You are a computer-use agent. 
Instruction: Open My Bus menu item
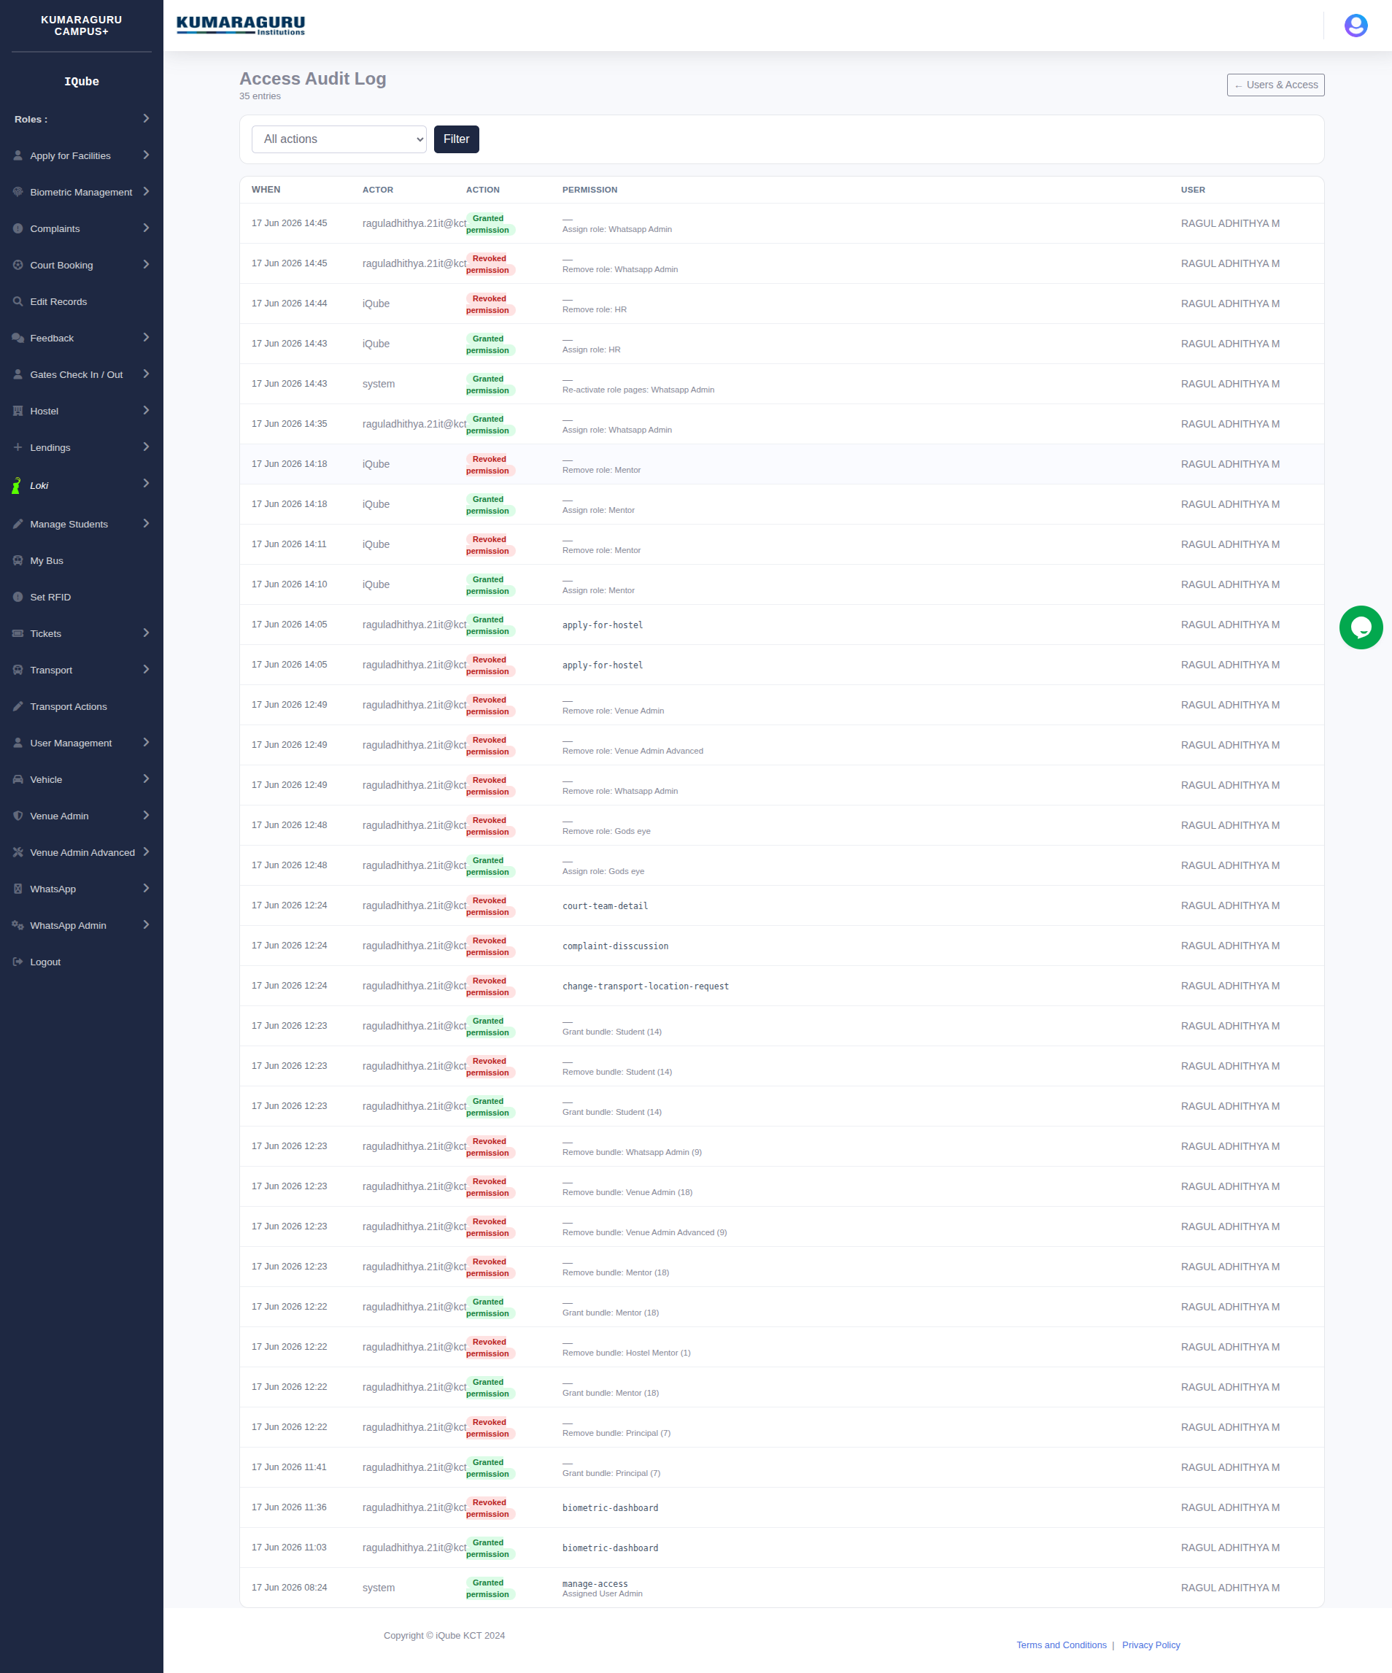pyautogui.click(x=81, y=561)
